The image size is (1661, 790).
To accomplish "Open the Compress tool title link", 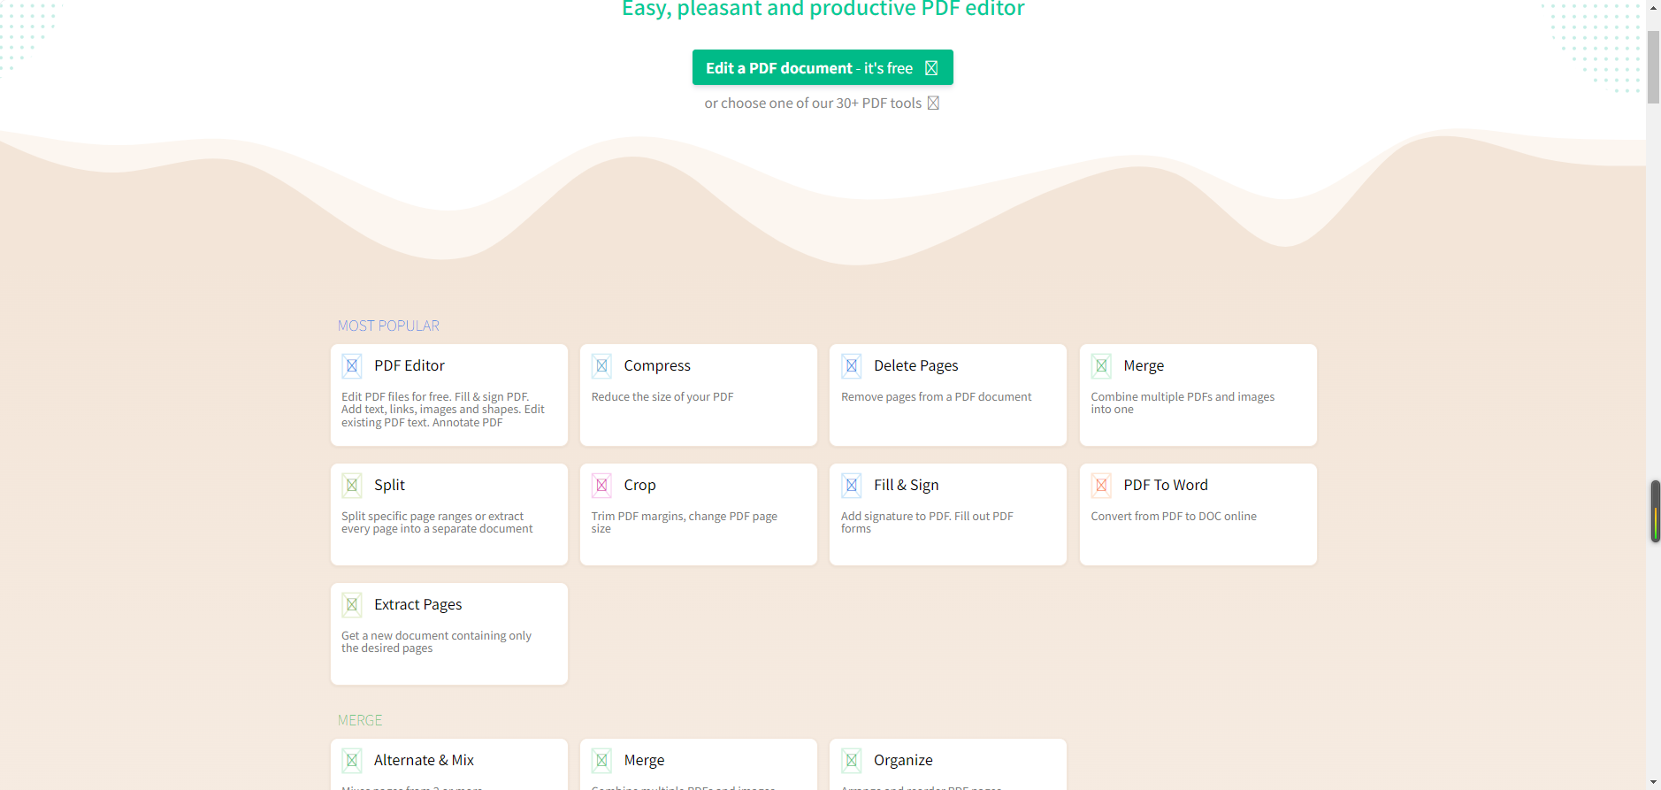I will pos(656,366).
